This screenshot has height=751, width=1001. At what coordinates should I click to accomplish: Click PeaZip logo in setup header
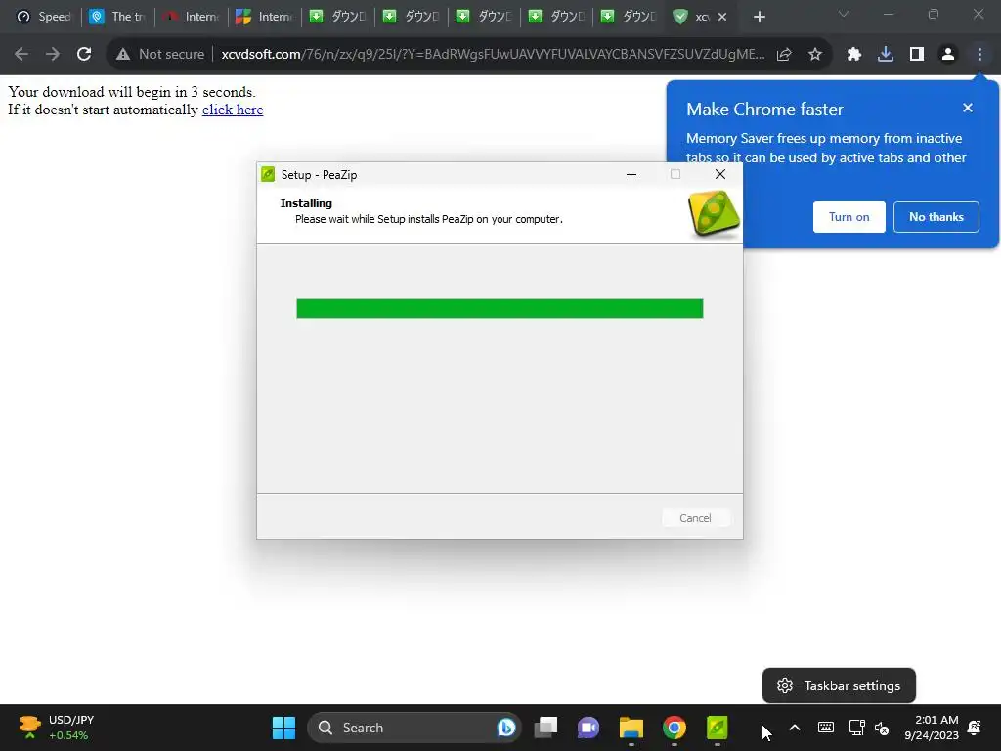tap(714, 214)
